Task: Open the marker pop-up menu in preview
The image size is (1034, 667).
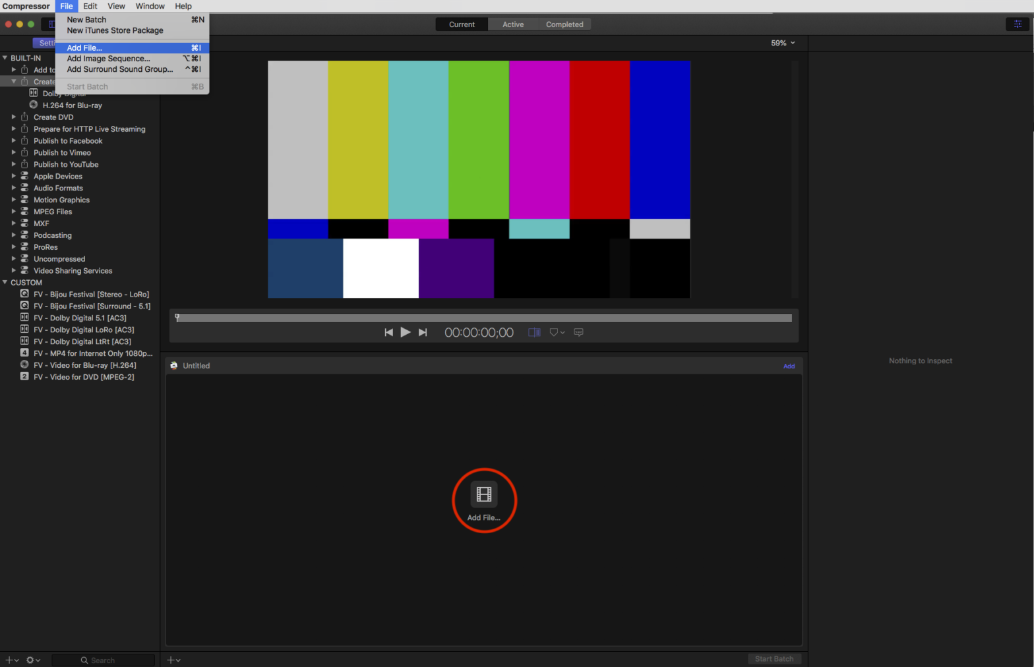Action: 557,333
